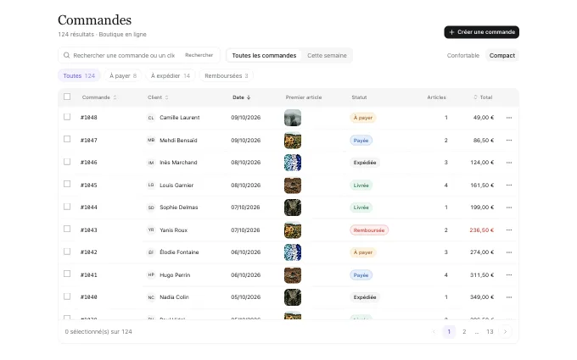Click total 349,00 €
577x360 pixels.
pyautogui.click(x=482, y=297)
